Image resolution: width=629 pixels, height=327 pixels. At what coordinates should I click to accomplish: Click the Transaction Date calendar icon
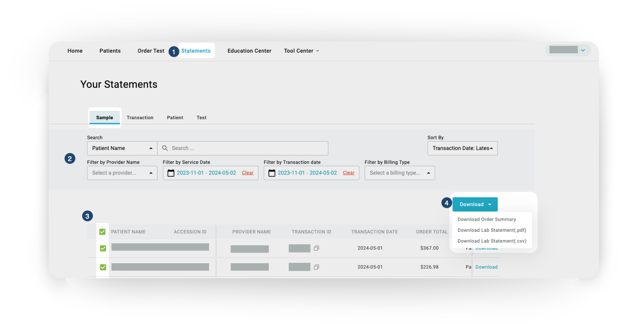(272, 173)
